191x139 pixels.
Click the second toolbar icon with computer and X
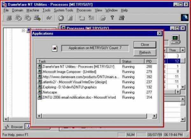click(x=18, y=18)
